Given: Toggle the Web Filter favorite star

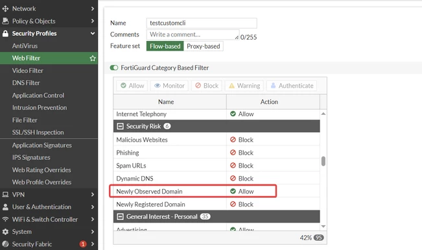Looking at the screenshot, I should pos(93,58).
